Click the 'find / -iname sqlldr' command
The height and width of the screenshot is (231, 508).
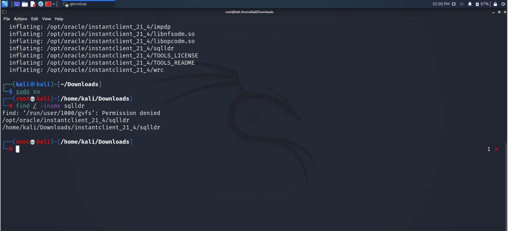(50, 106)
